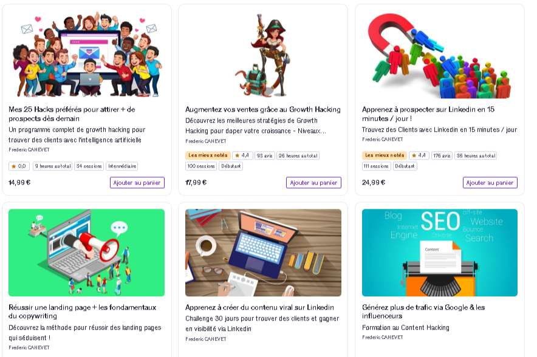Open 'Apprenez à créer du contenu viral' title

pos(259,307)
